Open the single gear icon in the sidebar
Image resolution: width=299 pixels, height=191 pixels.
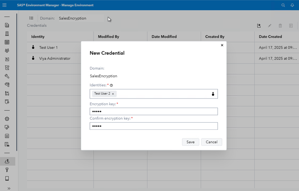[x=7, y=119]
